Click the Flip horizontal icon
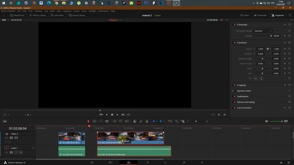Viewport: 294px width, 165px height. (x=255, y=78)
